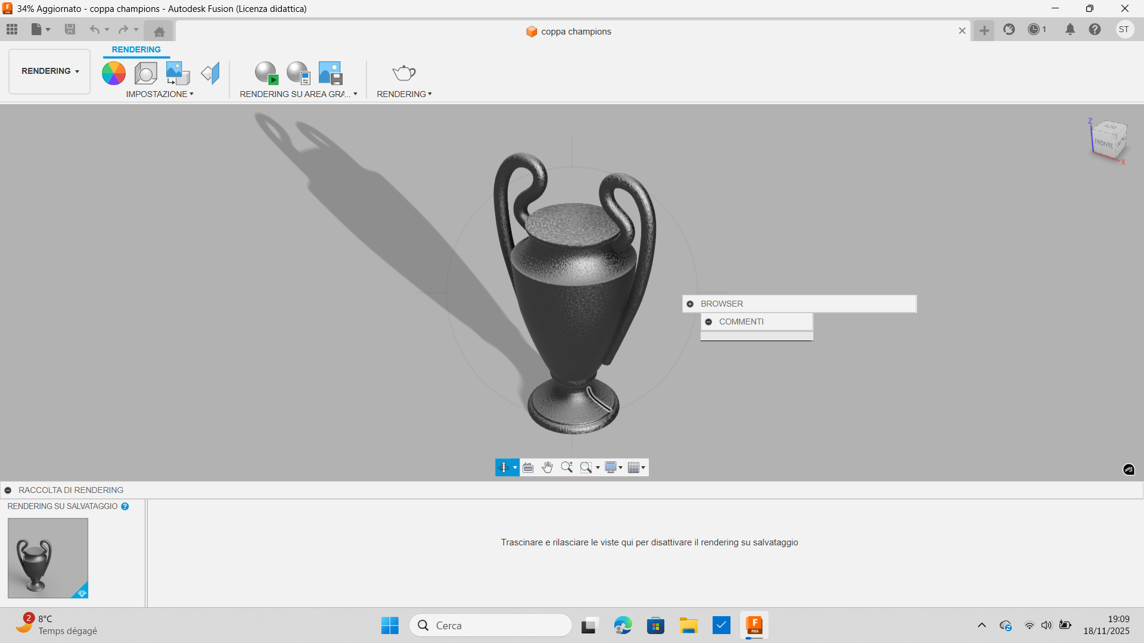Collapse the COMMENTI panel
Screen dimensions: 1144x643
[709, 321]
